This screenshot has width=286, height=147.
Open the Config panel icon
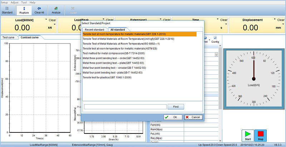[215, 39]
